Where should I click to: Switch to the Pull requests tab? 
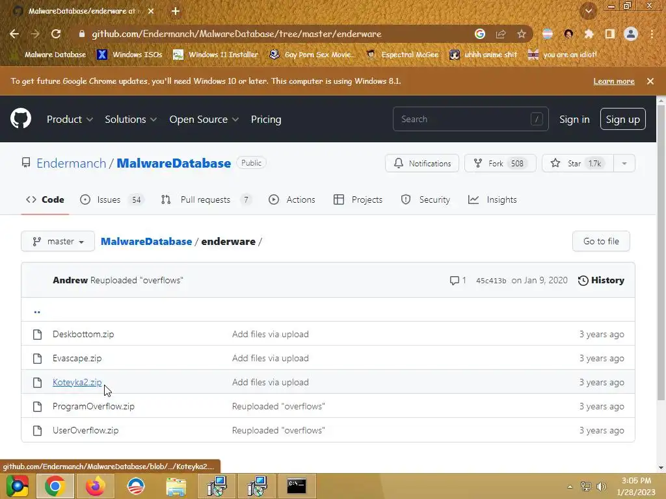(206, 200)
